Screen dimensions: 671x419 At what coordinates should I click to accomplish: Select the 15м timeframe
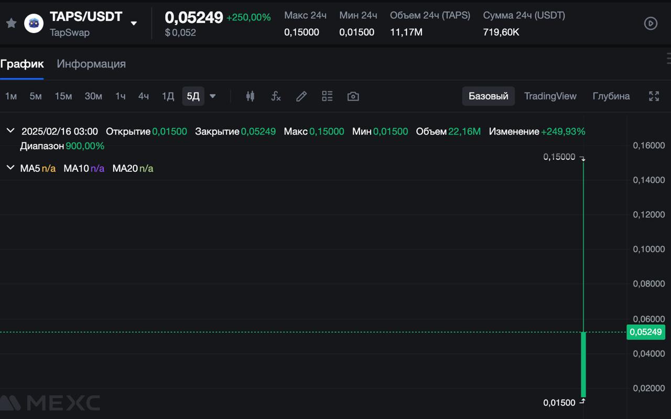tap(63, 96)
